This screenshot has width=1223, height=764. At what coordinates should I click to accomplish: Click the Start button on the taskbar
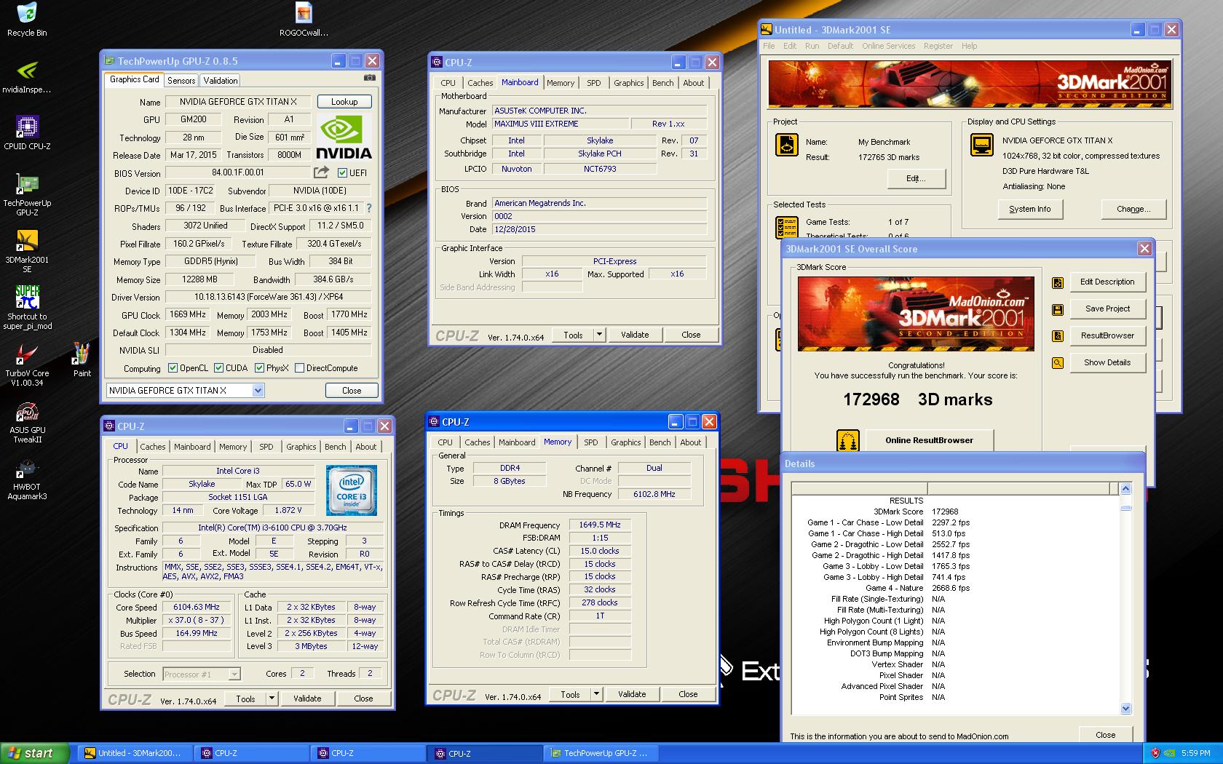click(x=35, y=753)
